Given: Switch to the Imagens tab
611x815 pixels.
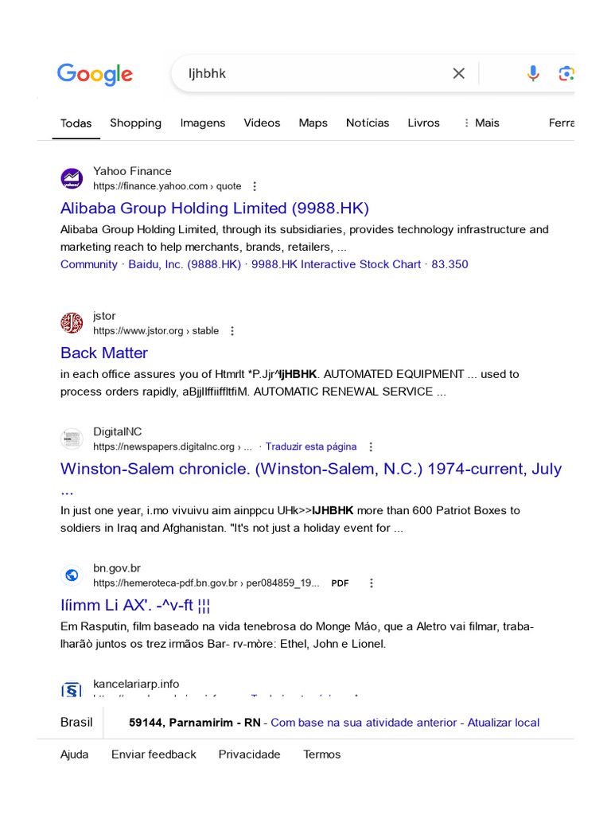Looking at the screenshot, I should coord(203,123).
